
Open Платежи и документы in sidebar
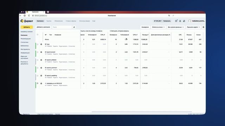pyautogui.click(x=24, y=63)
